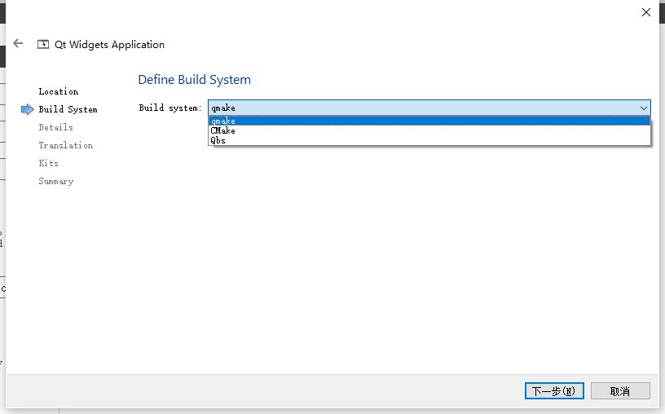The height and width of the screenshot is (414, 665).
Task: Open the Location wizard step
Action: tap(59, 91)
